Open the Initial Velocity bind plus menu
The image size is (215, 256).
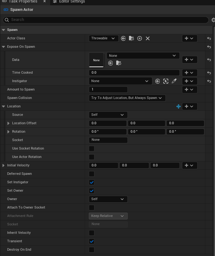[x=189, y=165]
